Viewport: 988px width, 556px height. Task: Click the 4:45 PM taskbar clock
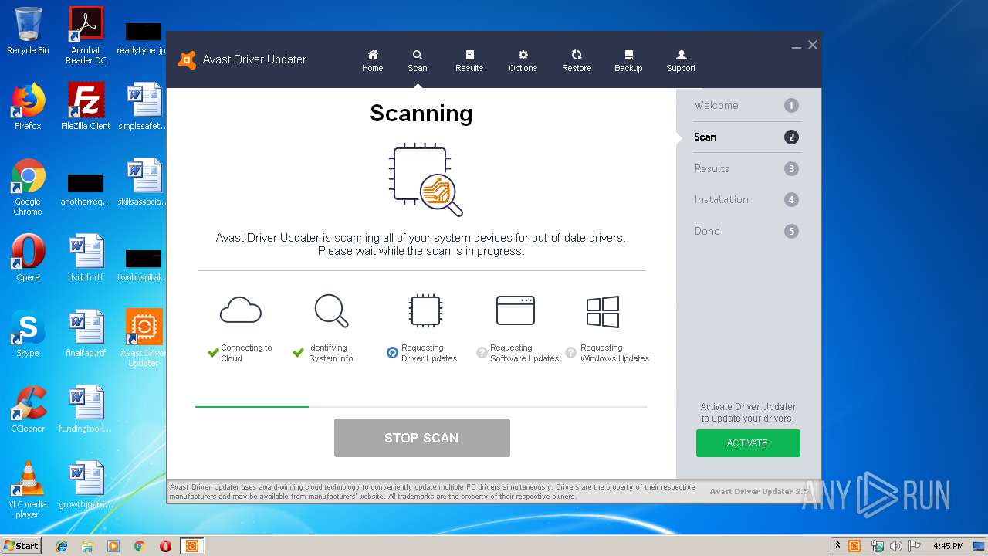click(948, 546)
